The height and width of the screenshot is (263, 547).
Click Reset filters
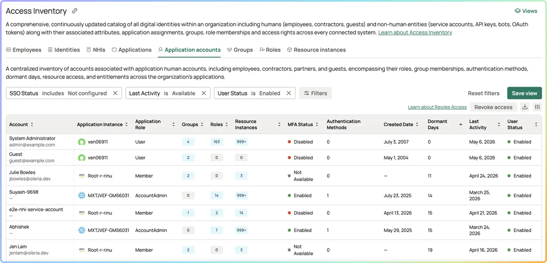click(484, 93)
